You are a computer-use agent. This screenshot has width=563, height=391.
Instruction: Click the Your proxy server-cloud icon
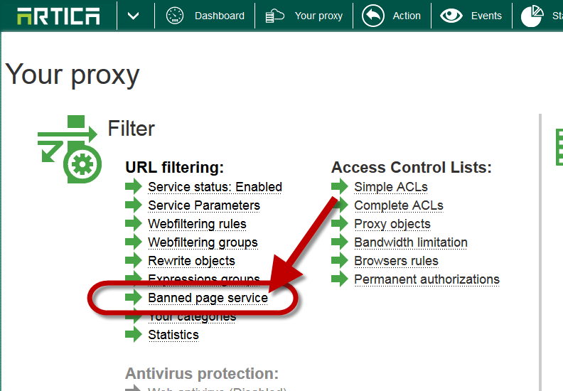[274, 16]
